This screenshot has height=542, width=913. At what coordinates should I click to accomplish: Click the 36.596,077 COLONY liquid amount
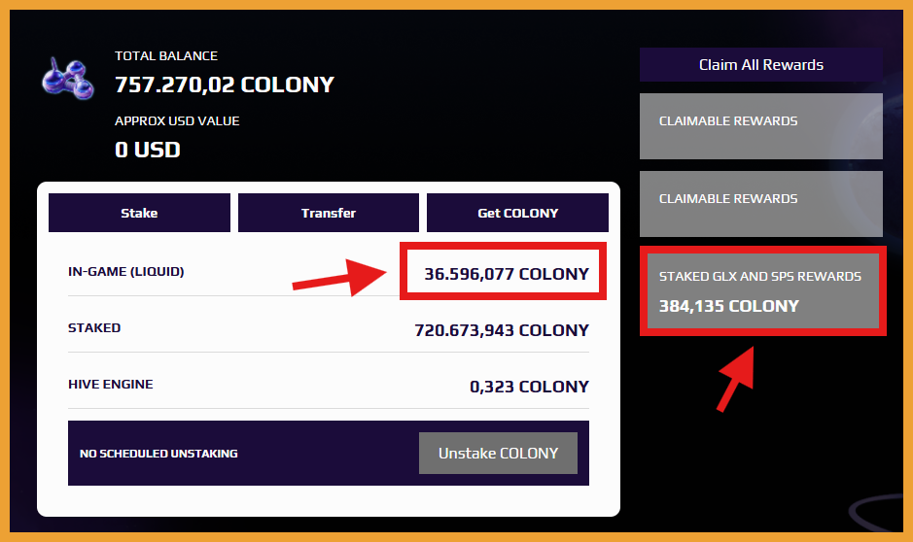[506, 274]
